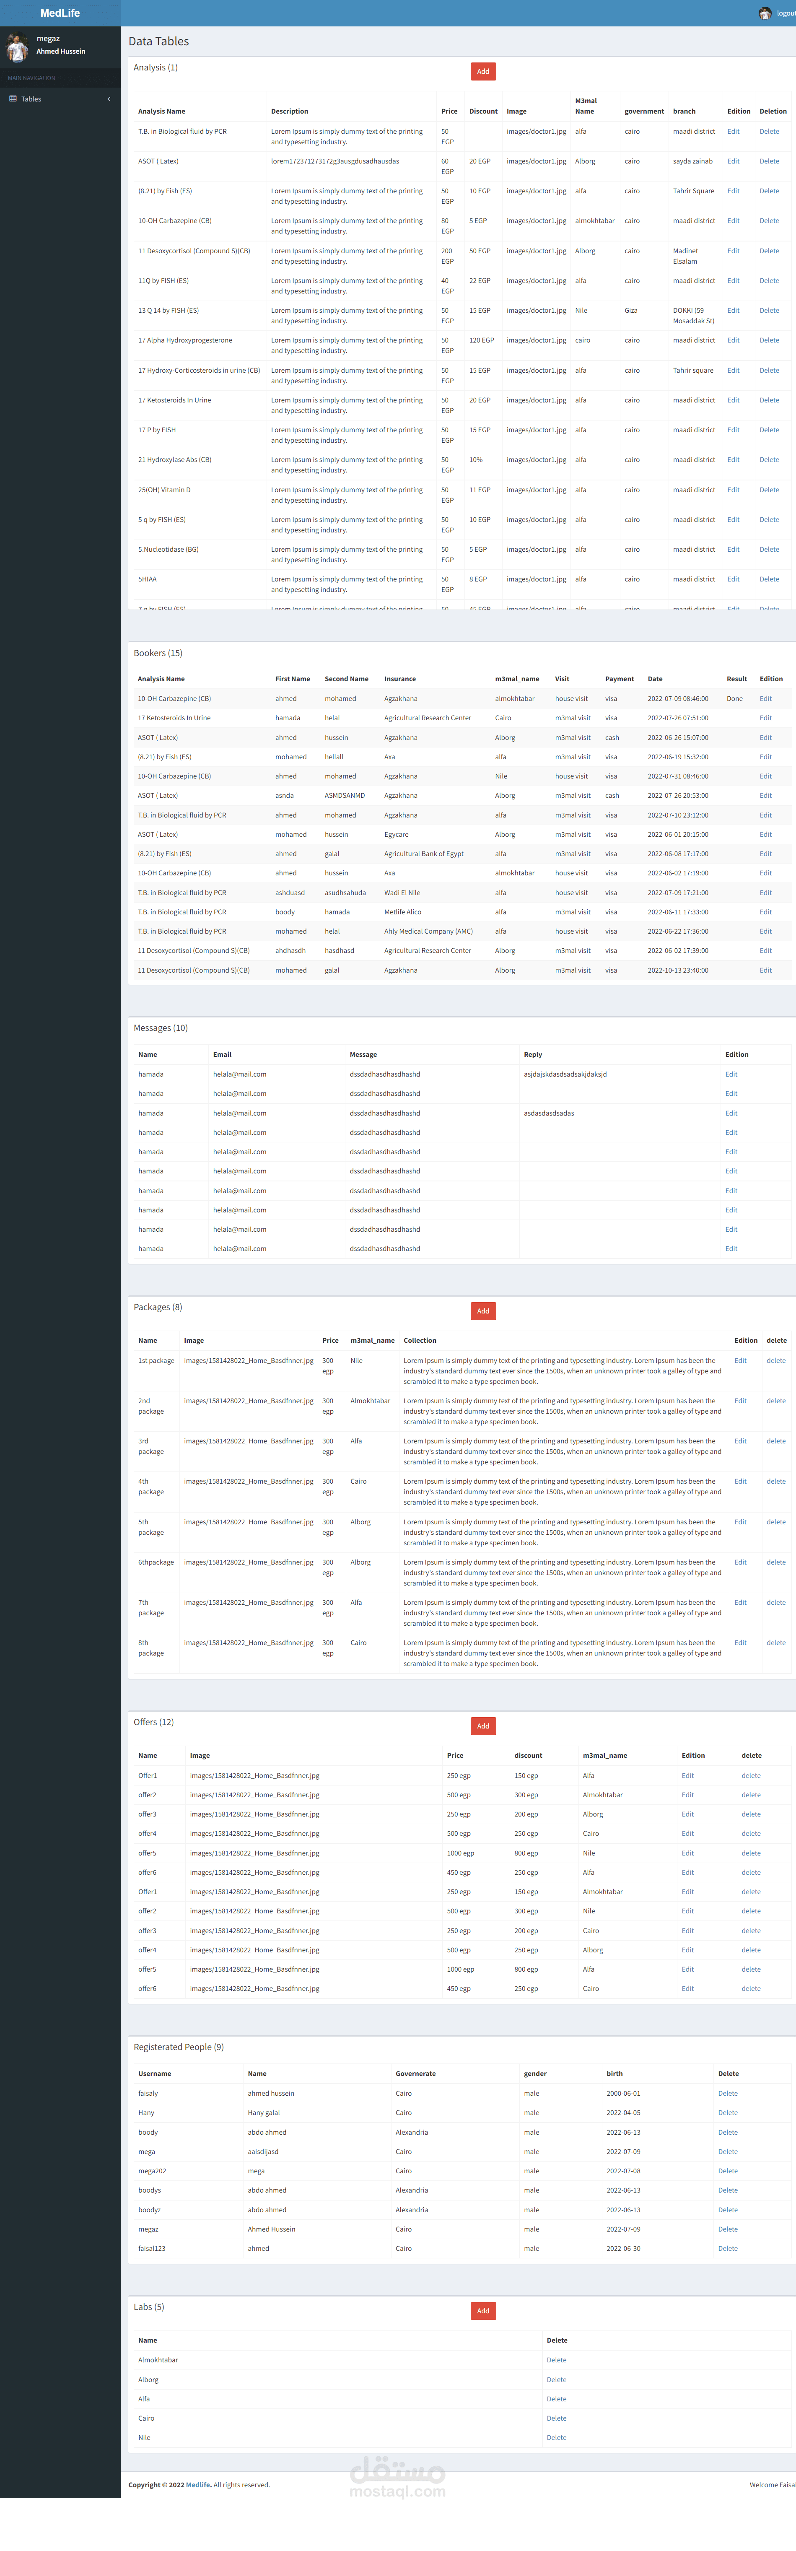Click the Add button in Offers section

(483, 1726)
